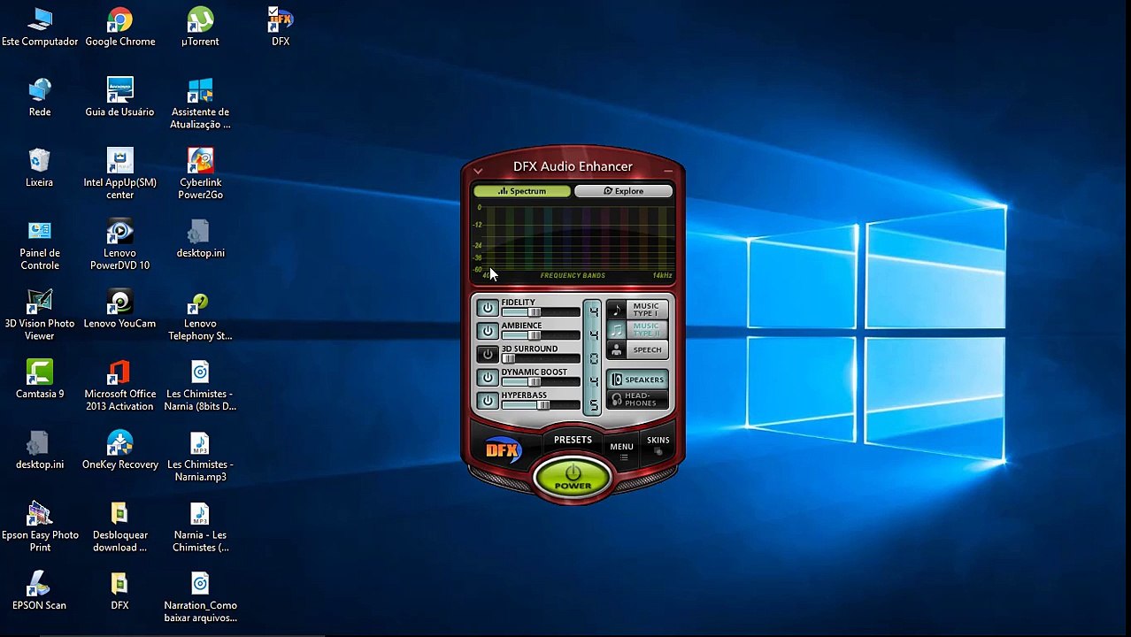Click the DFX logo badge
This screenshot has width=1131, height=637.
pyautogui.click(x=503, y=449)
